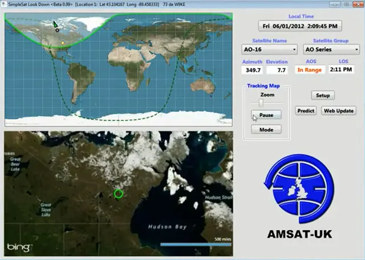Screen dimensions: 365x260
Task: Click the Hudson Bay label on map
Action: [x=167, y=227]
